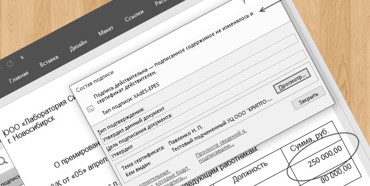Click the Сумма, руб. column header

pos(309,140)
